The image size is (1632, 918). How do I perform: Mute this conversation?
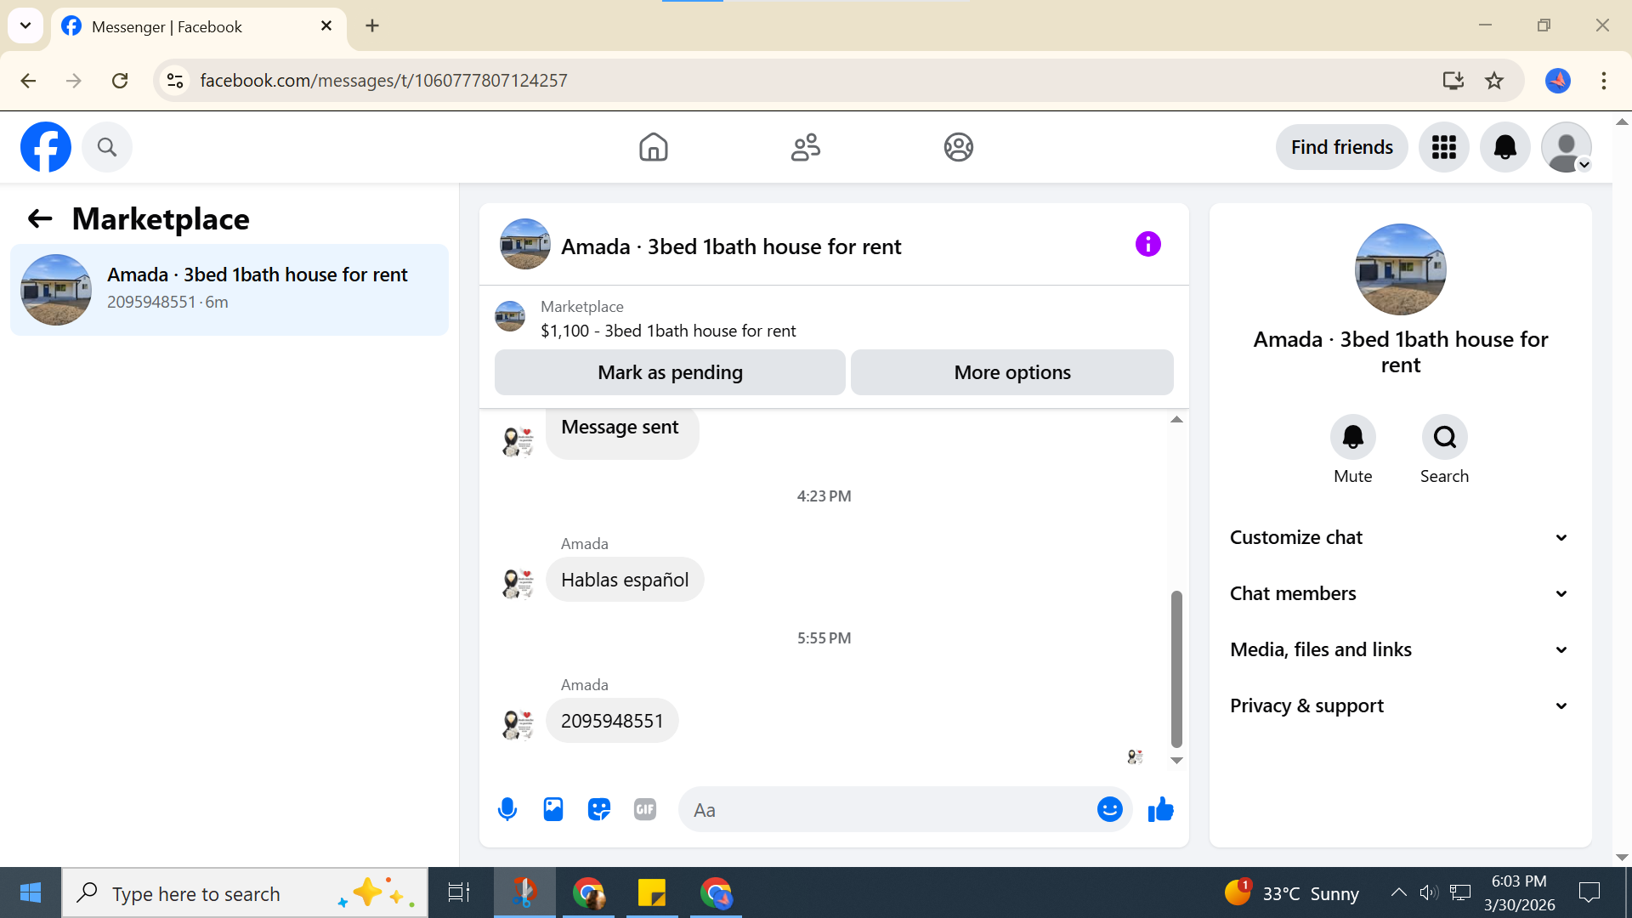pos(1352,437)
